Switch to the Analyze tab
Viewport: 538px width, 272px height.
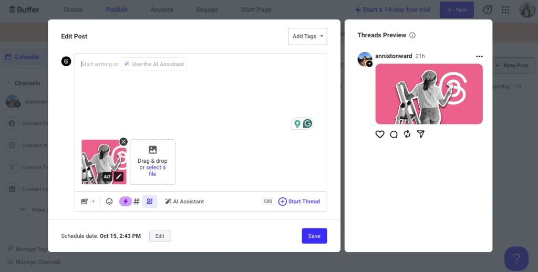162,9
